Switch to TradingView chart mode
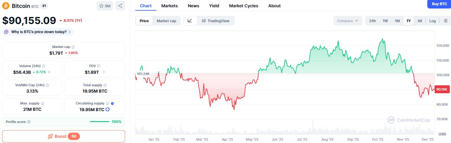This screenshot has height=143, width=451. tap(215, 21)
